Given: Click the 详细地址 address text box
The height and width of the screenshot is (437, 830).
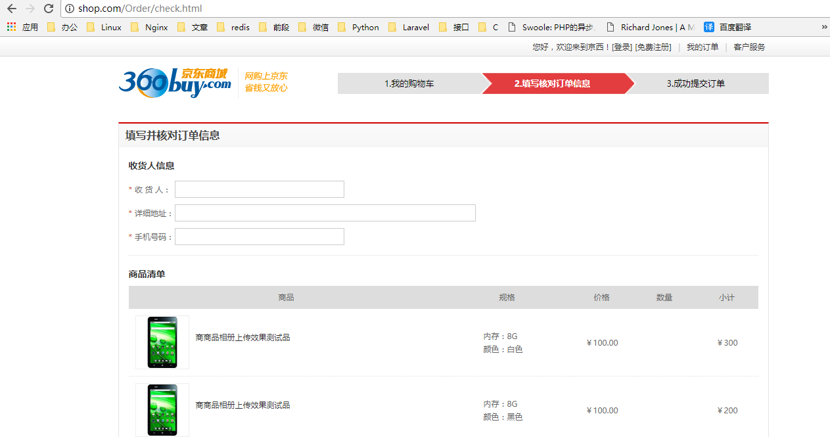Looking at the screenshot, I should 325,213.
